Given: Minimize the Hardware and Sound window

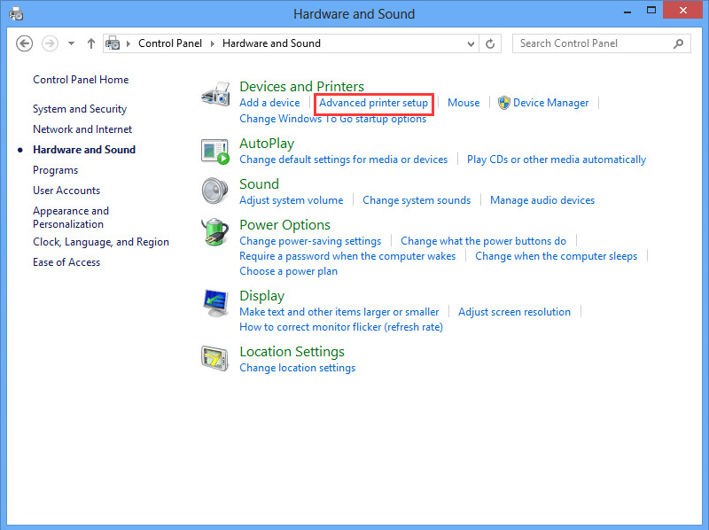Looking at the screenshot, I should [627, 11].
